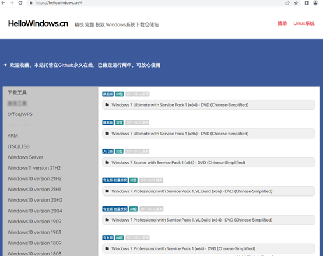Select Office/WPS in the sidebar

20,114
